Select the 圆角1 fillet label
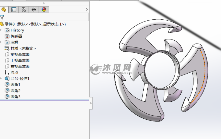Viewport: 221px width, 139px height. (16, 85)
